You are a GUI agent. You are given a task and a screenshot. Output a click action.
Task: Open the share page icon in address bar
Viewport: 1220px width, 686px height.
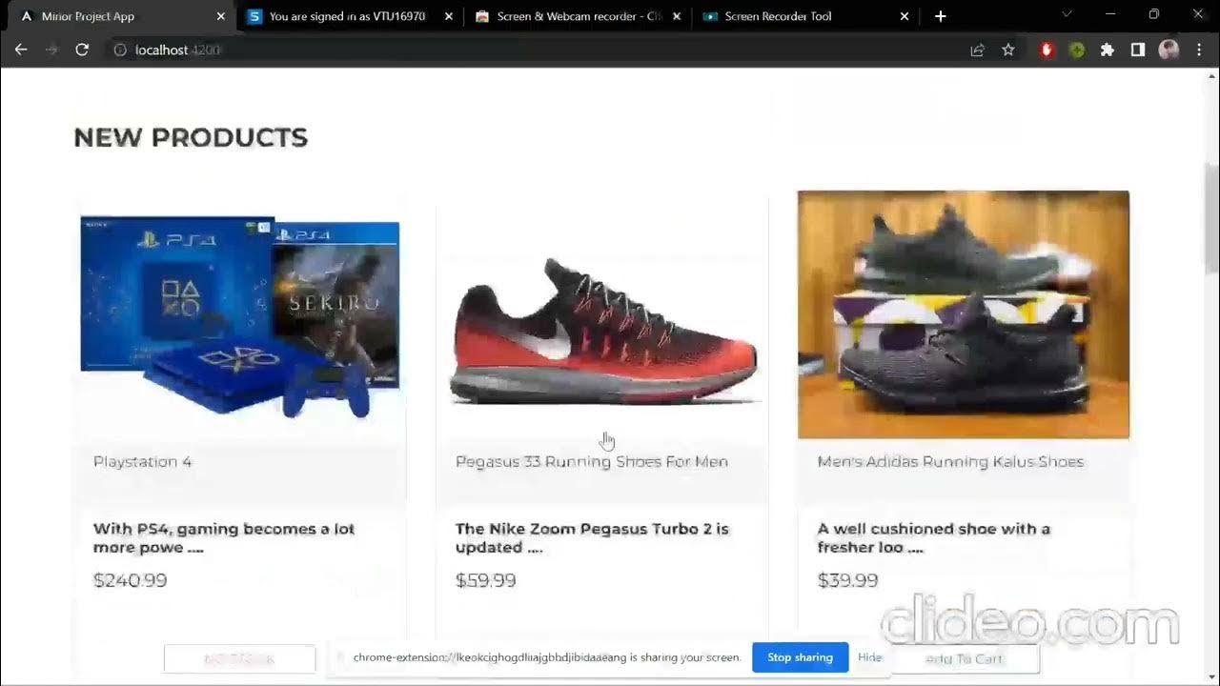[x=977, y=50]
